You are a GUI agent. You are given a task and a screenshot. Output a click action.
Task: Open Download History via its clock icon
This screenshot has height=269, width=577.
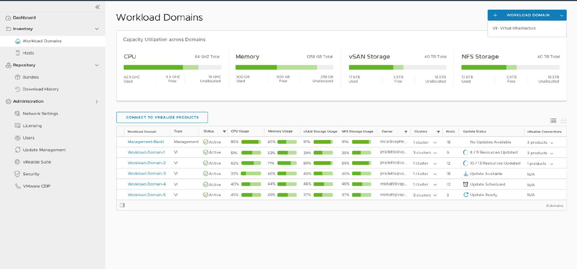[x=18, y=89]
